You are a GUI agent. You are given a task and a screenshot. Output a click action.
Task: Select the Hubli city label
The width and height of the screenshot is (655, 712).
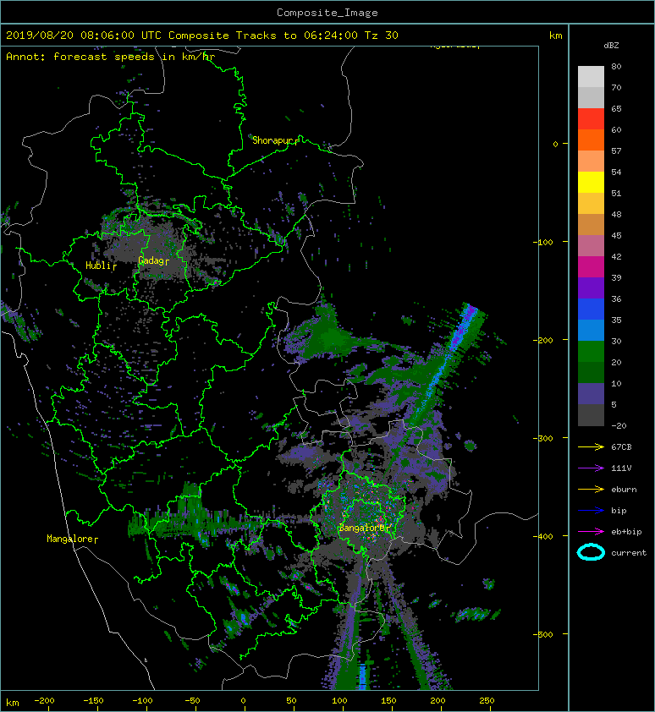pos(97,266)
